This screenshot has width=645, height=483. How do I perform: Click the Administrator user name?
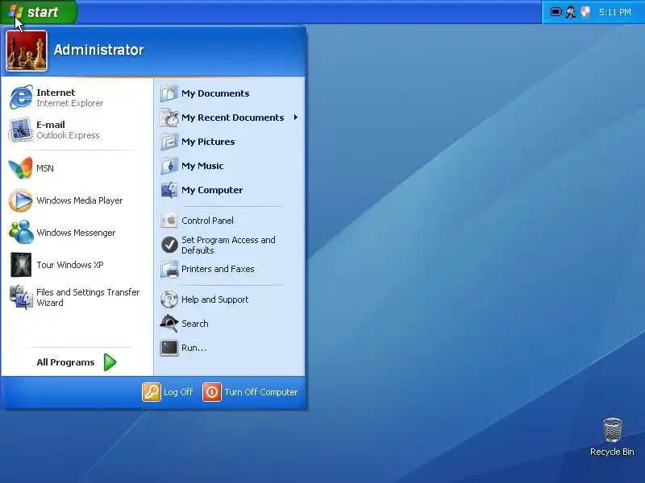98,50
